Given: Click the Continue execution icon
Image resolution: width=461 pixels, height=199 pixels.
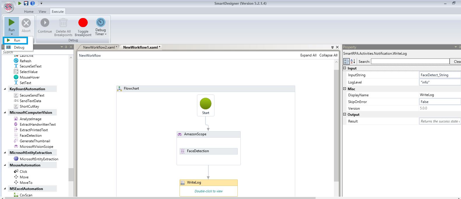Looking at the screenshot, I should point(45,23).
